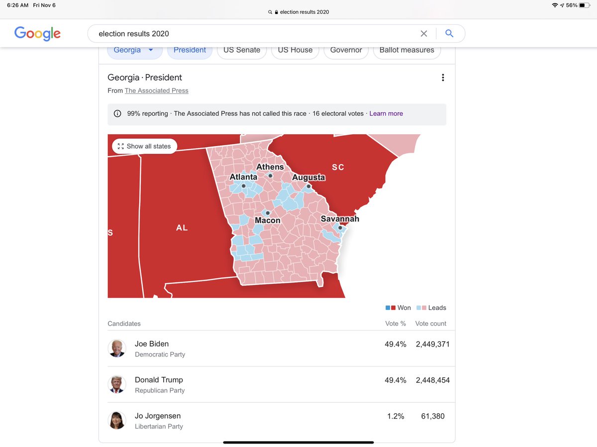597x447 pixels.
Task: Click the Donald Trump candidate name
Action: (x=159, y=380)
